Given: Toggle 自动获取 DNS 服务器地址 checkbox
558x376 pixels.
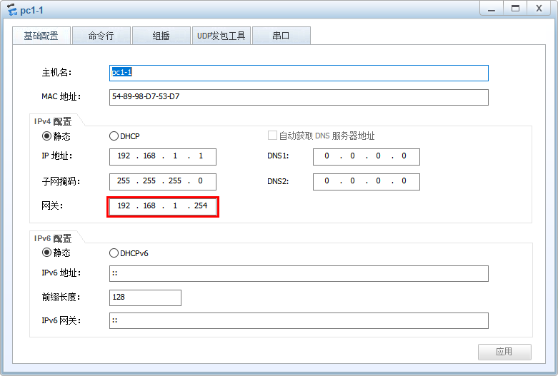Looking at the screenshot, I should point(272,136).
